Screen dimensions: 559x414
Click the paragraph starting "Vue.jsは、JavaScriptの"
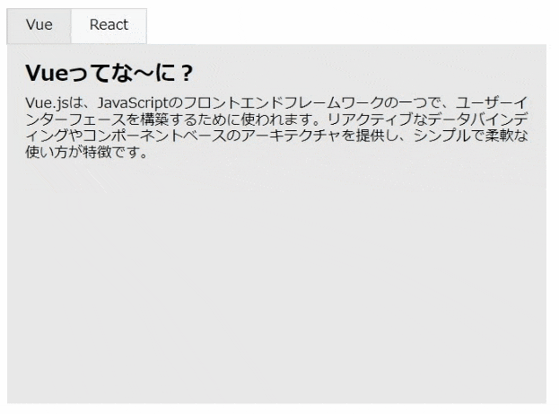276,128
